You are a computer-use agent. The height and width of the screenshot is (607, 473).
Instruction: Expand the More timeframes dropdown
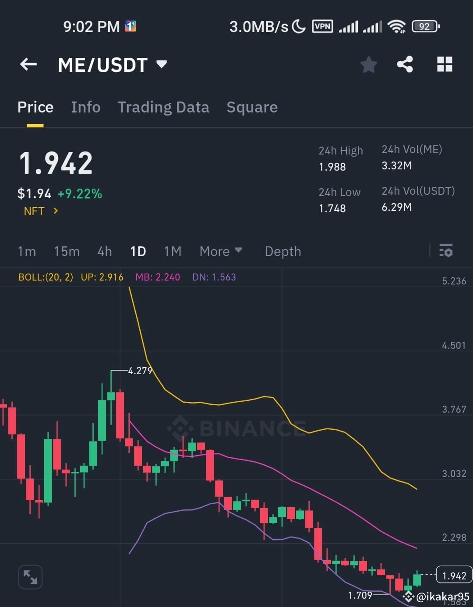coord(221,251)
